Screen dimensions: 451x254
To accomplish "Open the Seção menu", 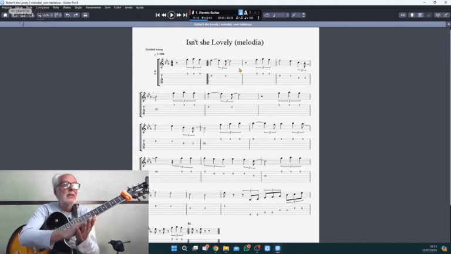I will point(78,8).
